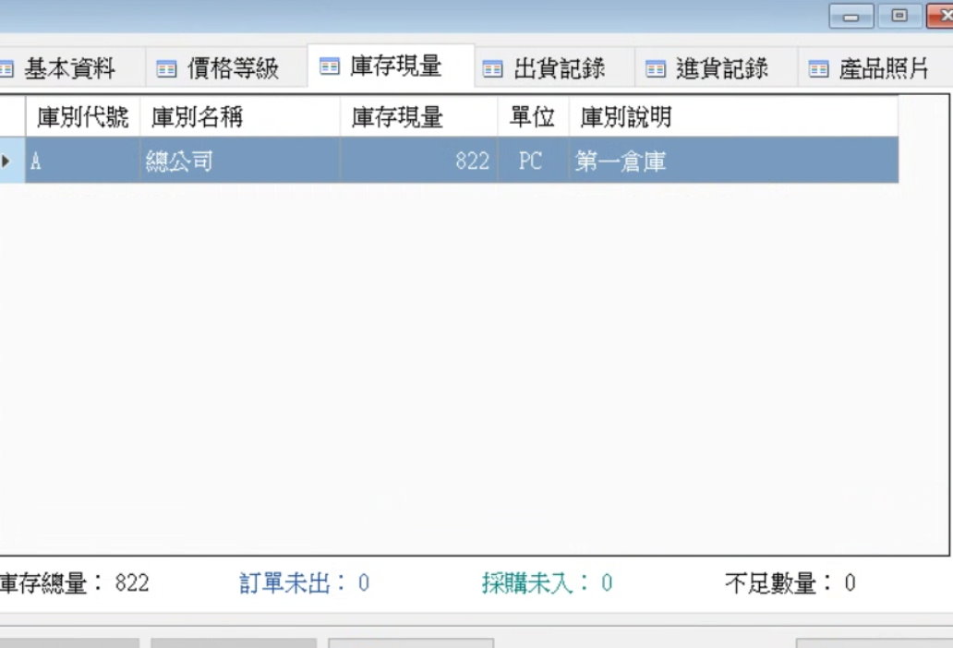Screen dimensions: 953x648
Task: Click the 庫存現量 column header
Action: (x=395, y=117)
